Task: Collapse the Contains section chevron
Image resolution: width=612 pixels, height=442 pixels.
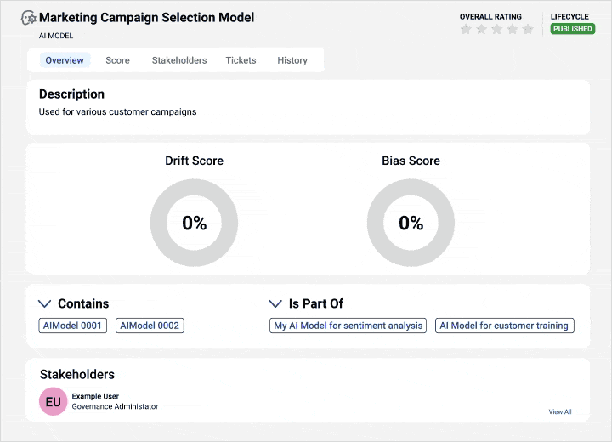Action: (x=45, y=303)
